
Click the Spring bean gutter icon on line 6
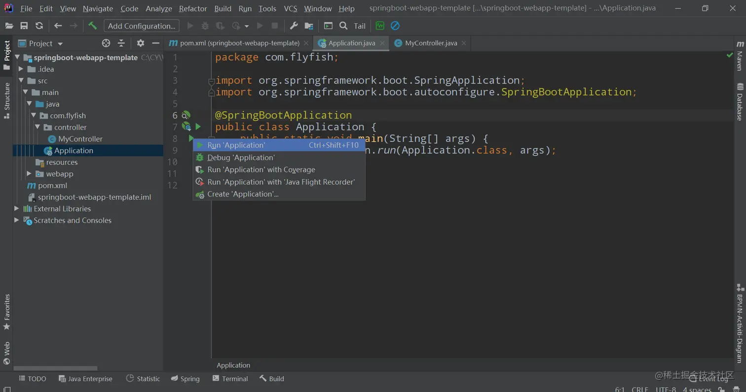coord(186,115)
